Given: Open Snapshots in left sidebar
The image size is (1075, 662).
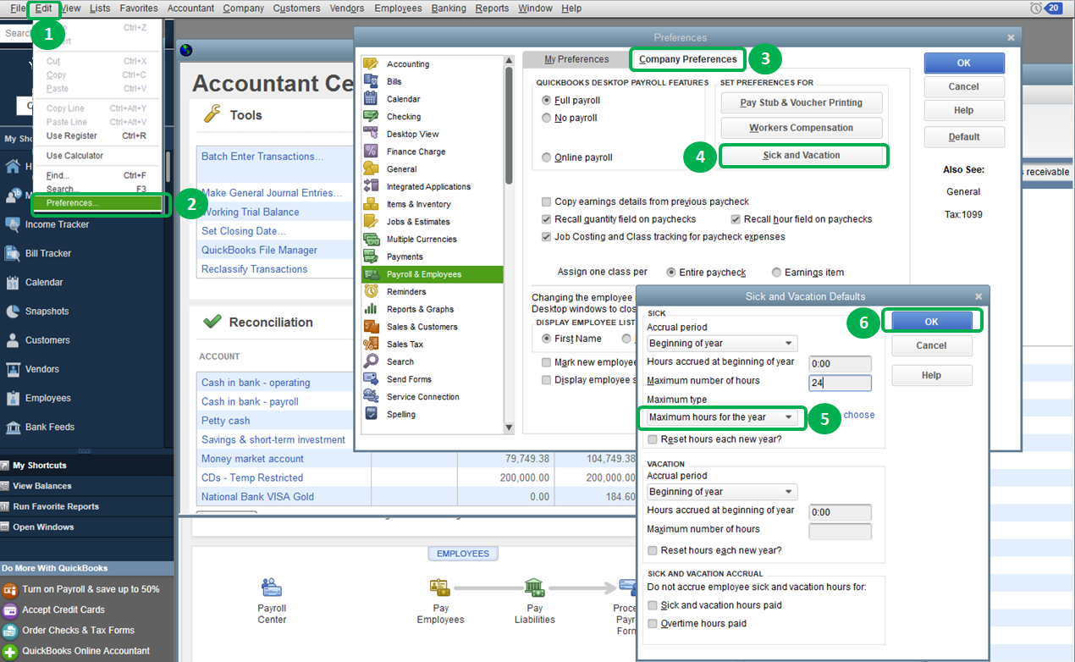Looking at the screenshot, I should click(x=47, y=311).
